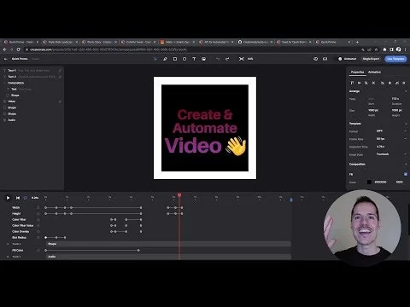Click the sixth align icon in Properties

pos(389,83)
